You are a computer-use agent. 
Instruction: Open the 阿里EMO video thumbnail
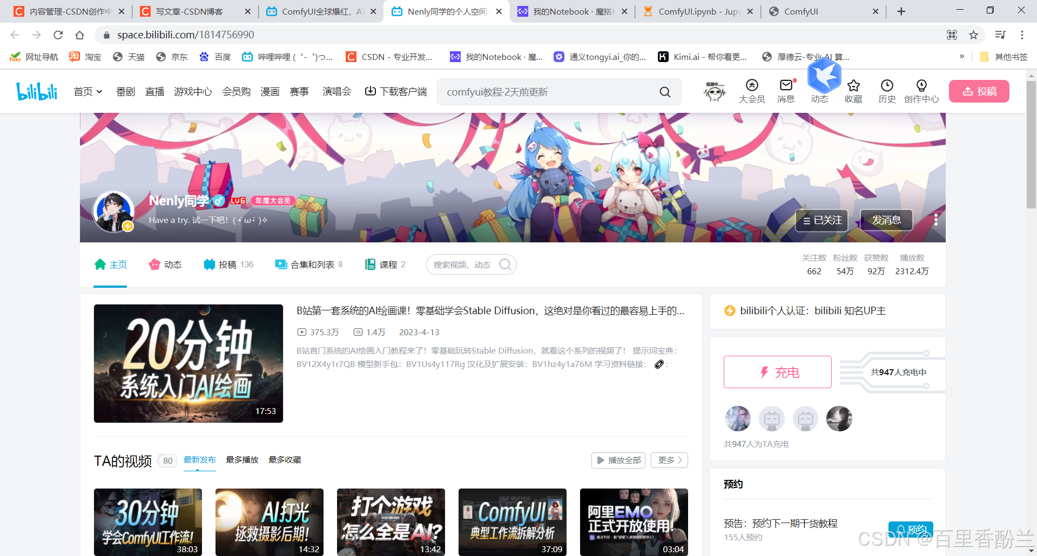pos(634,522)
